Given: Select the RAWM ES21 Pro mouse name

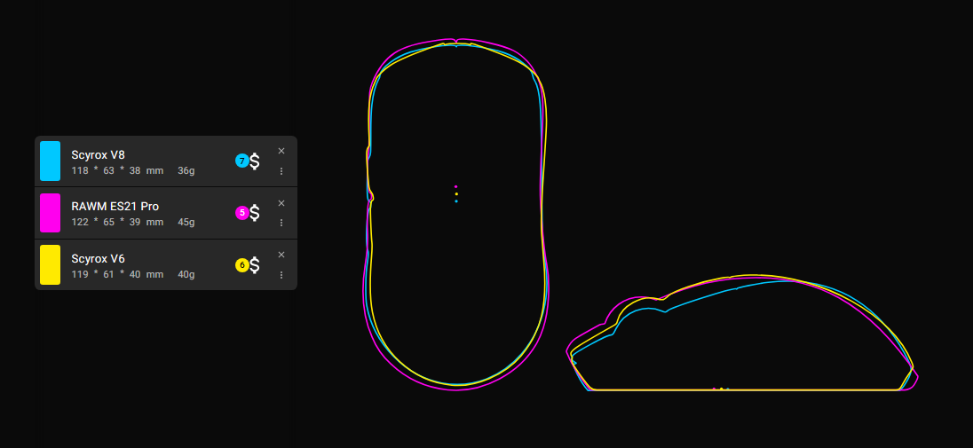Looking at the screenshot, I should pos(115,207).
